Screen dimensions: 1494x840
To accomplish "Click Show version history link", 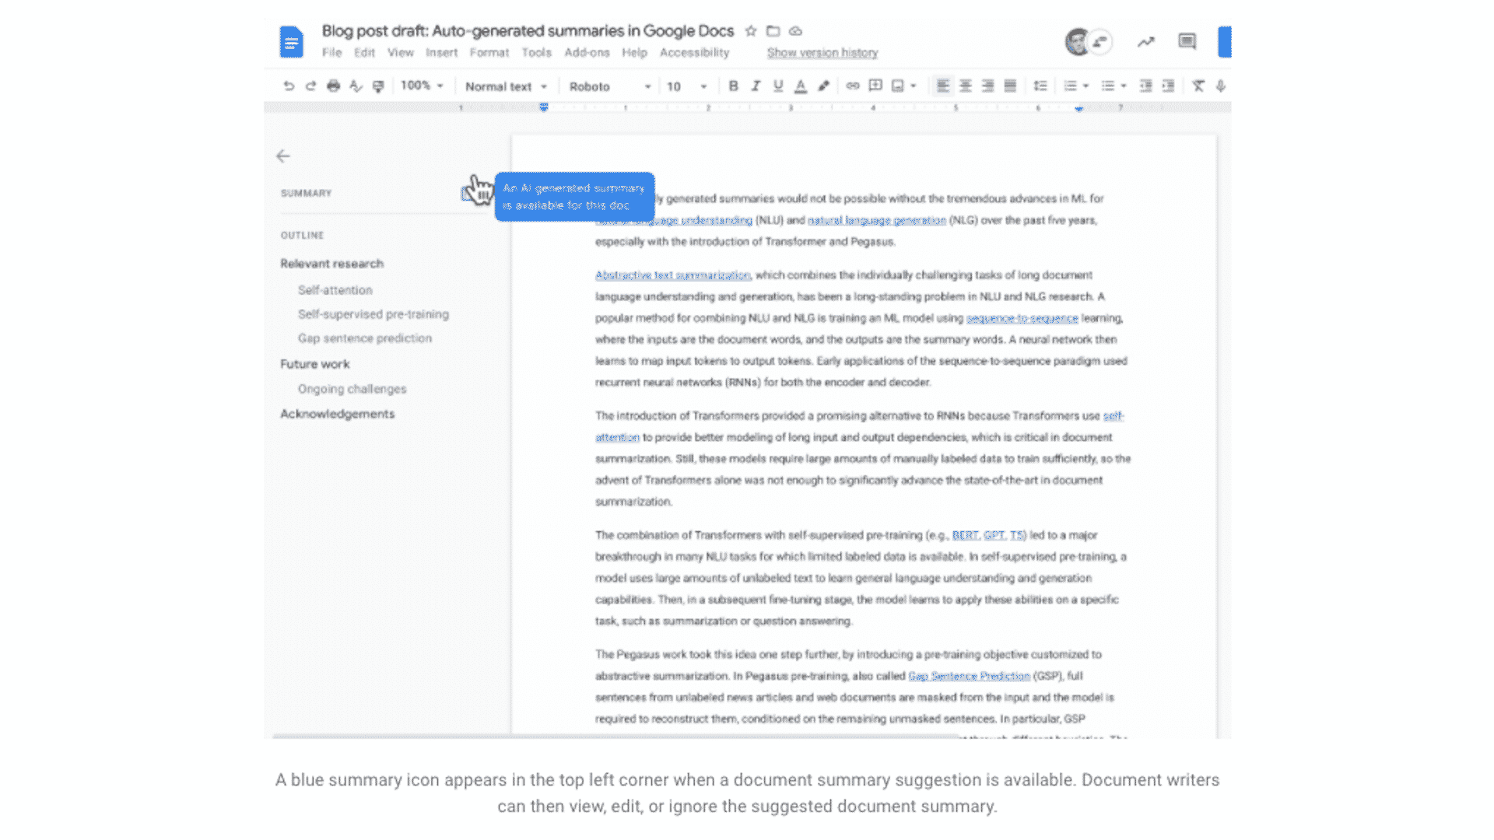I will coord(822,53).
